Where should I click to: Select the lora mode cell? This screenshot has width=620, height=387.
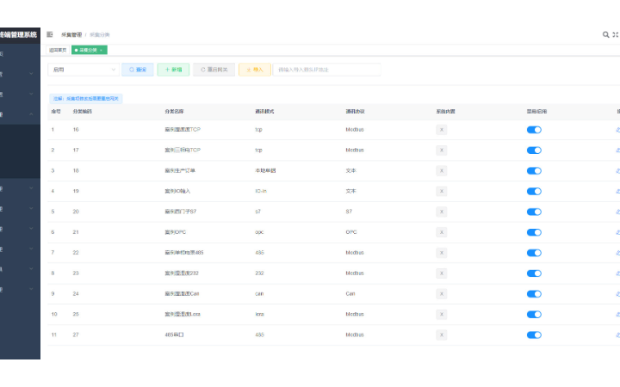[259, 315]
